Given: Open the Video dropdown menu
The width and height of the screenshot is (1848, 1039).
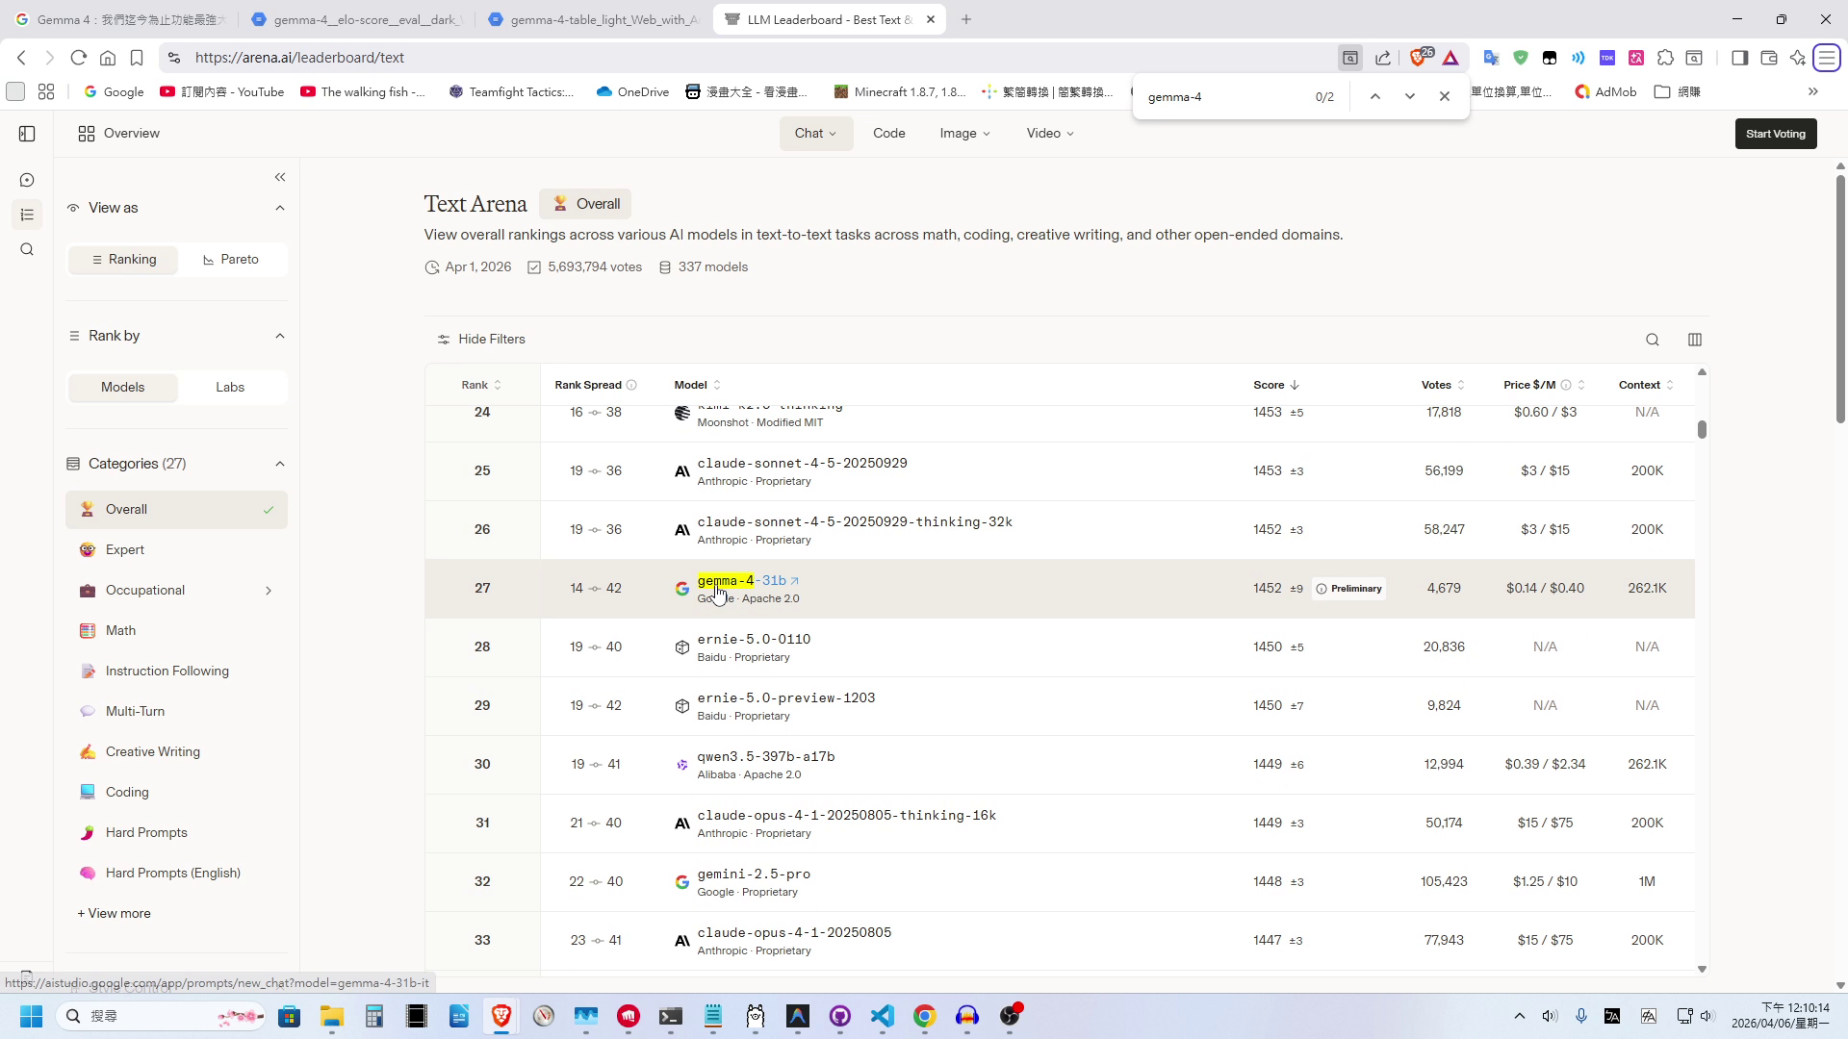Looking at the screenshot, I should coord(1050,134).
